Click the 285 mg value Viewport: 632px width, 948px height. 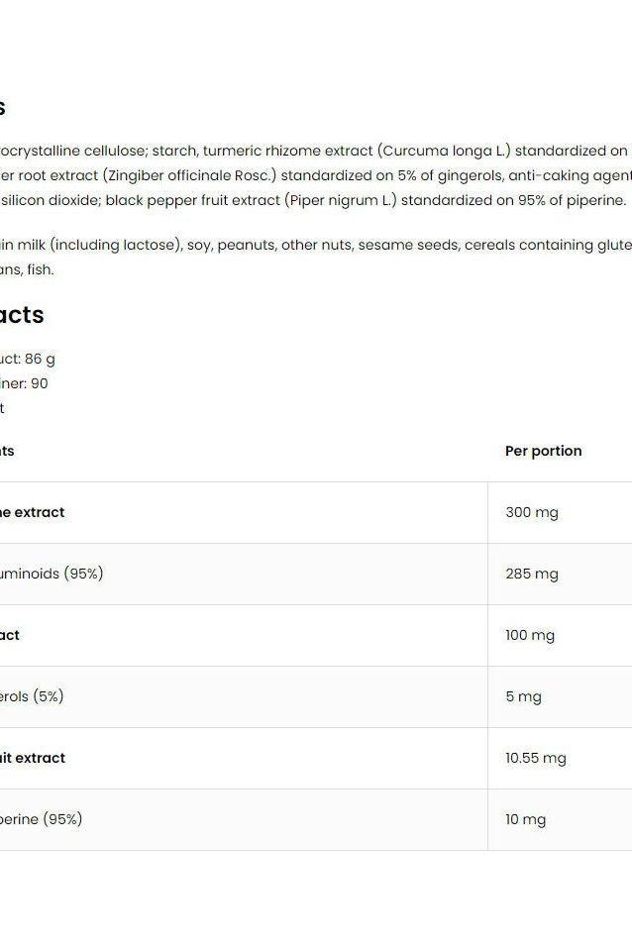pyautogui.click(x=532, y=574)
